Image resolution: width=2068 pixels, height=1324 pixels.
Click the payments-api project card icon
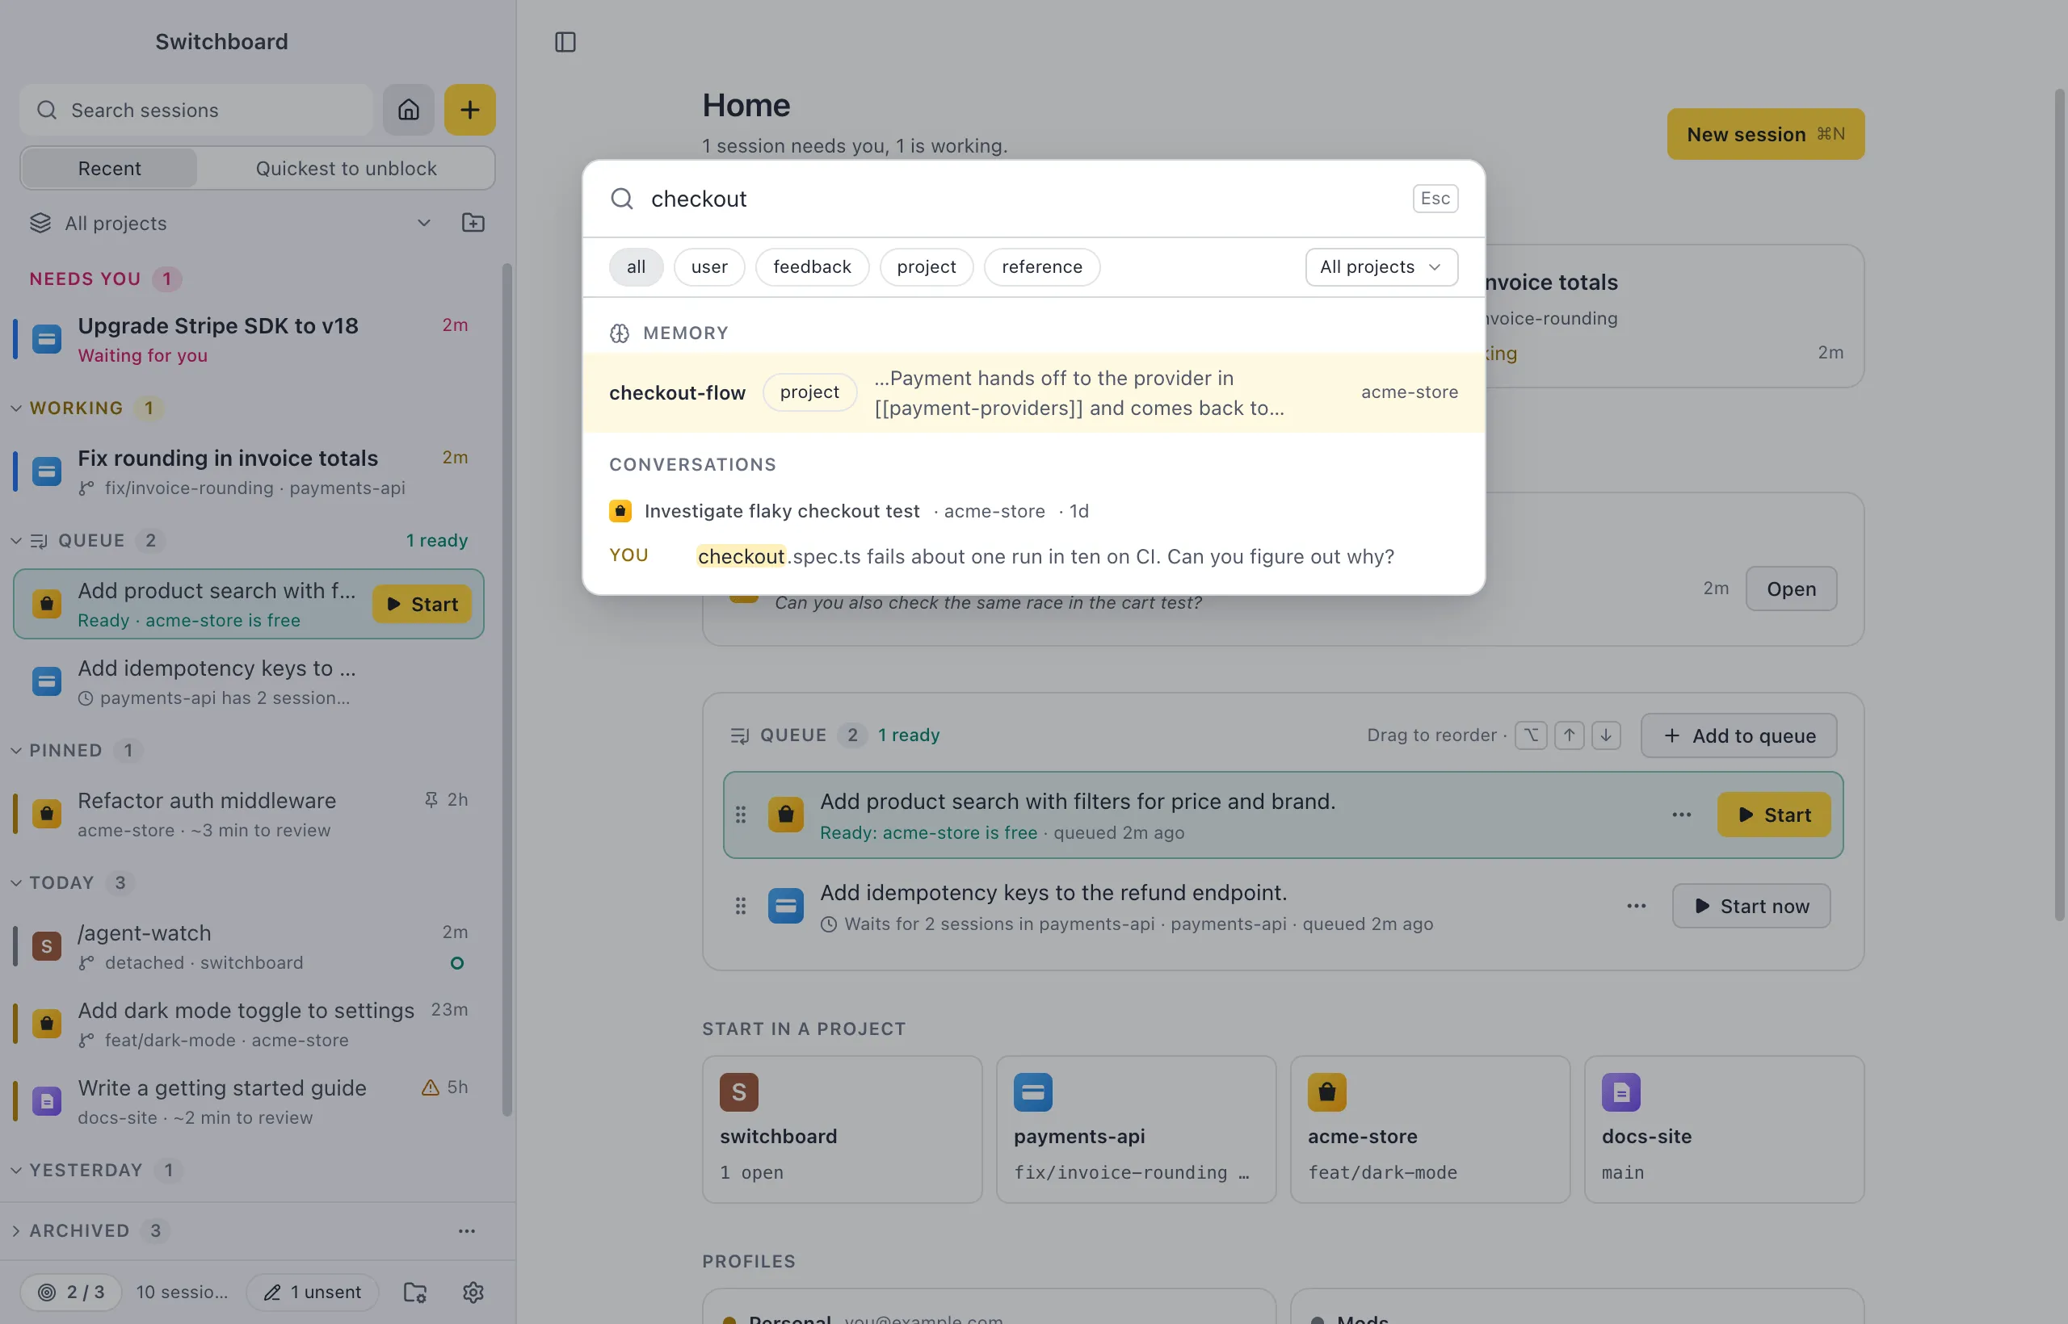click(1032, 1091)
